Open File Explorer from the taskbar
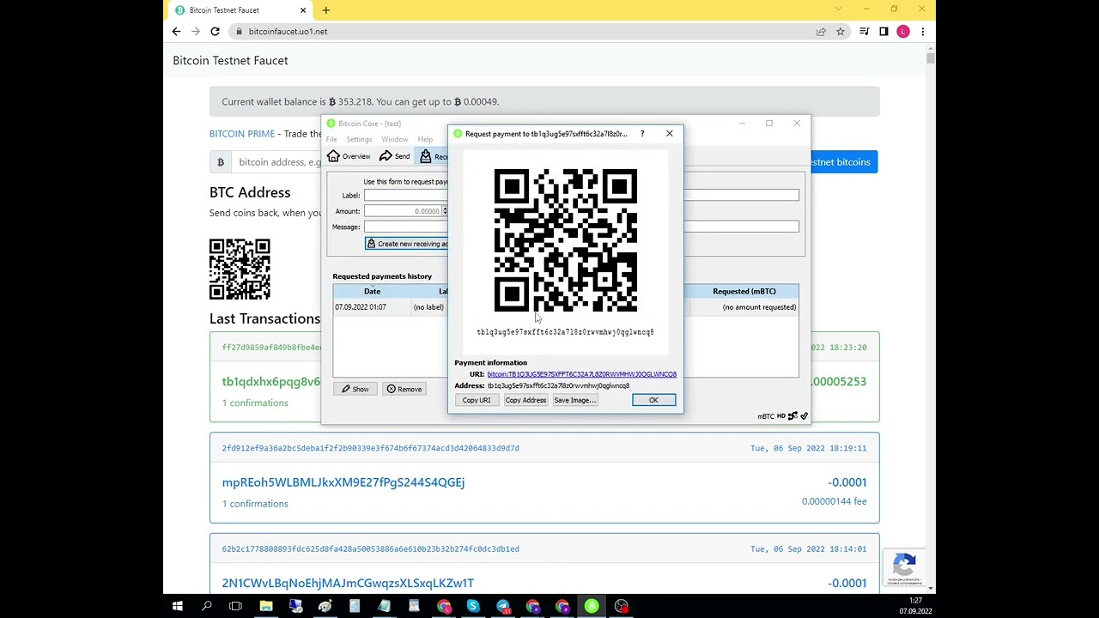 click(x=266, y=607)
